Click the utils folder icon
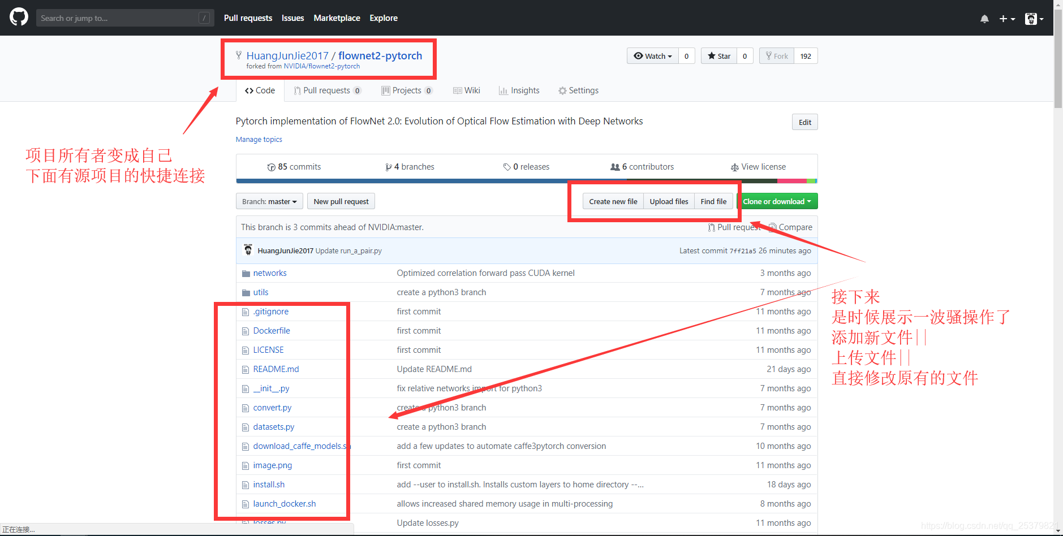The width and height of the screenshot is (1063, 536). [x=246, y=293]
